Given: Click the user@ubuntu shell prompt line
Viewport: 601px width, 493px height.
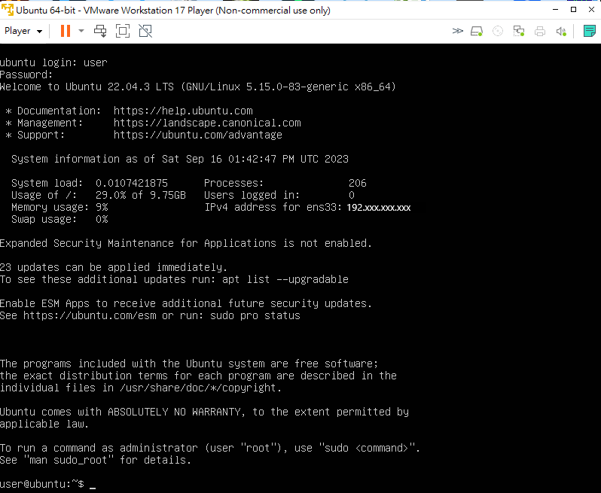Looking at the screenshot, I should (x=48, y=484).
